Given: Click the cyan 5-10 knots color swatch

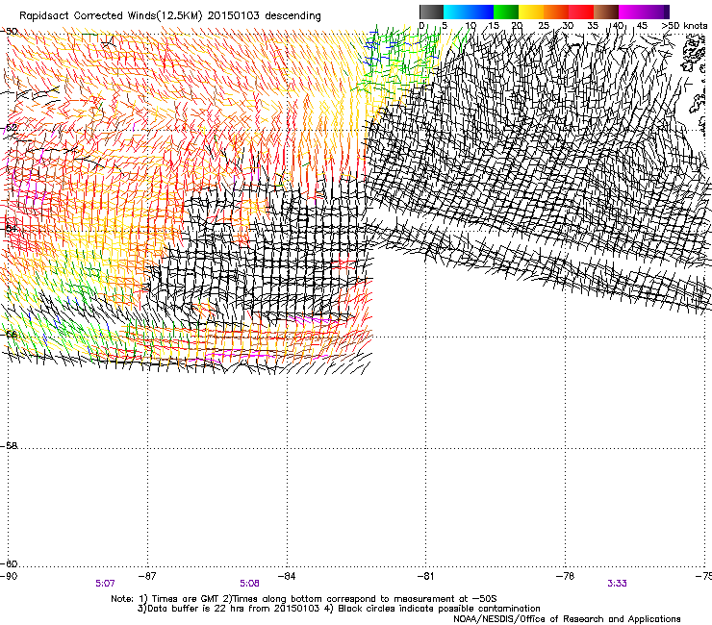Looking at the screenshot, I should click(456, 12).
